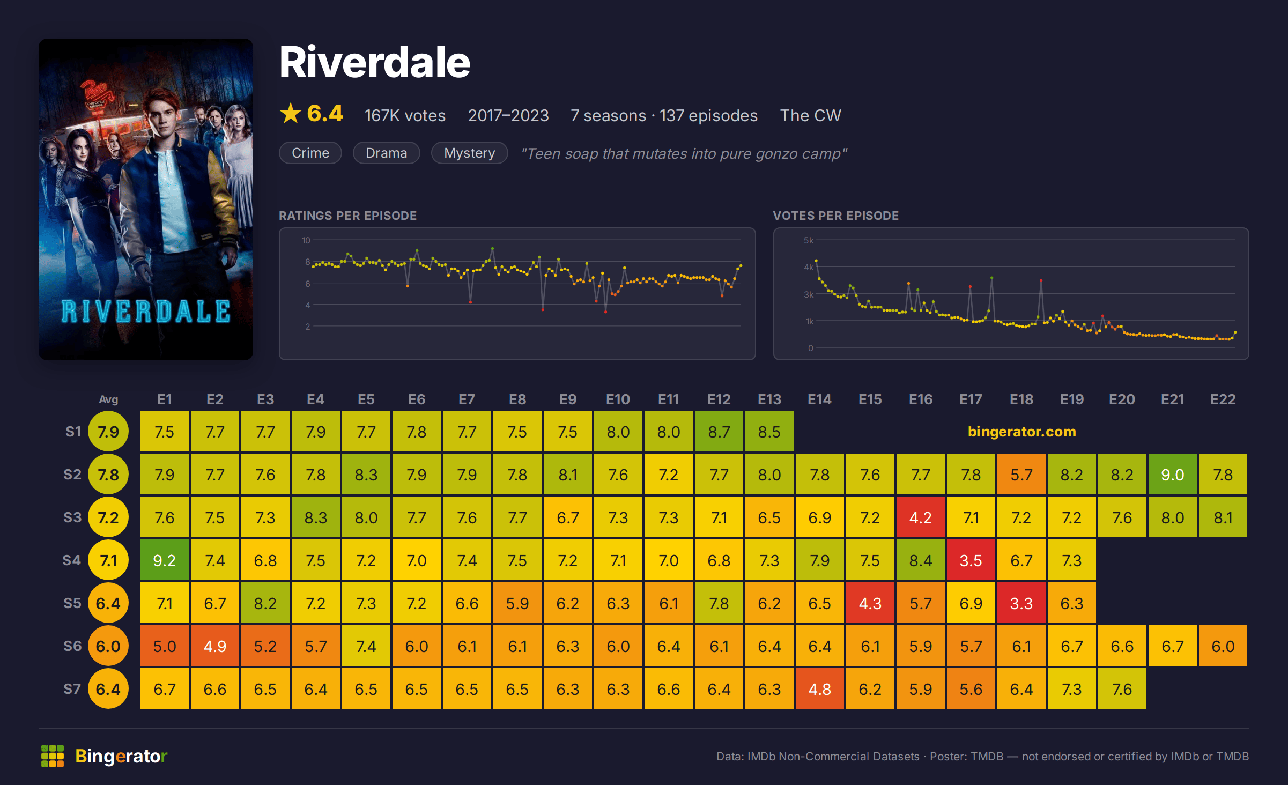Open the bingerator.com link
Image resolution: width=1288 pixels, height=785 pixels.
1021,432
